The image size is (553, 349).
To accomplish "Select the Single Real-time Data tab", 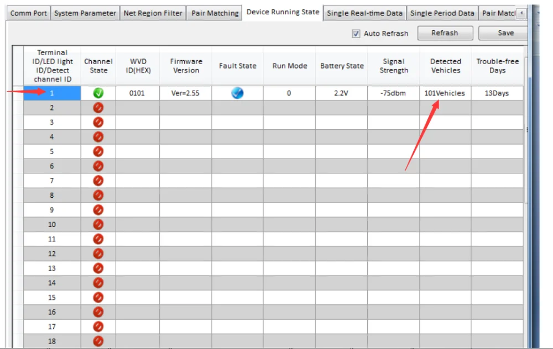I will [x=364, y=13].
